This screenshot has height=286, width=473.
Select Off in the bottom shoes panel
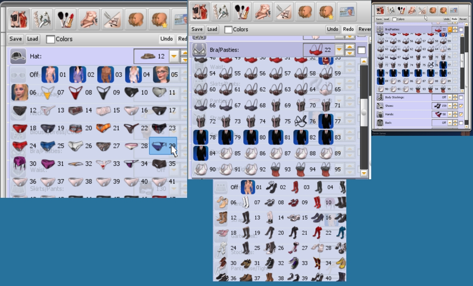[234, 187]
